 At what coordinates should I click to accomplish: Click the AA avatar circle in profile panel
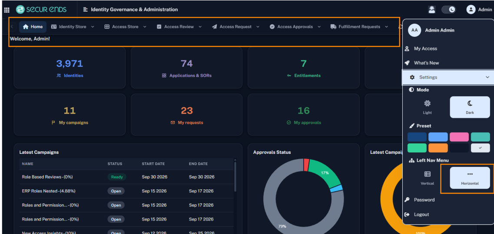click(x=414, y=30)
